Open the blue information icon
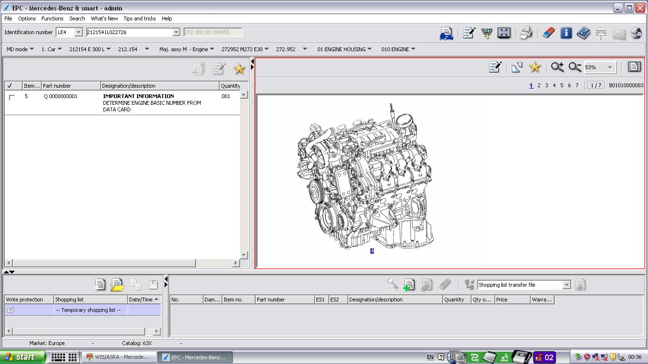Image resolution: width=648 pixels, height=364 pixels. [x=566, y=33]
